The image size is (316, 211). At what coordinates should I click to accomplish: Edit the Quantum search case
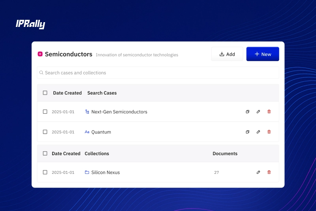258,132
